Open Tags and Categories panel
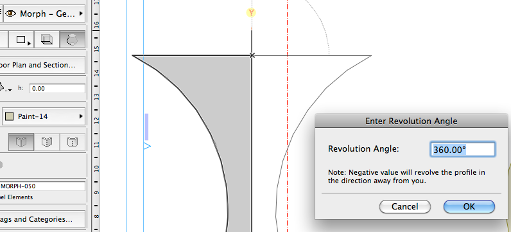 (42, 219)
